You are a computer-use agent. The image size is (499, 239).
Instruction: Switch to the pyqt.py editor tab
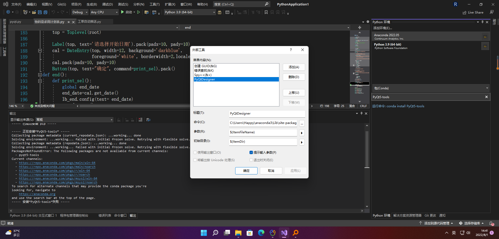(16, 22)
